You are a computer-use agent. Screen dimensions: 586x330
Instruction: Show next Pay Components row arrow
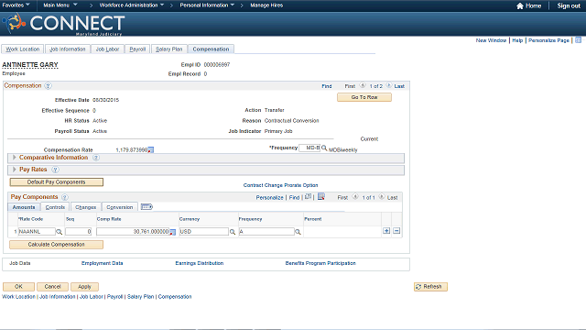pyautogui.click(x=381, y=196)
